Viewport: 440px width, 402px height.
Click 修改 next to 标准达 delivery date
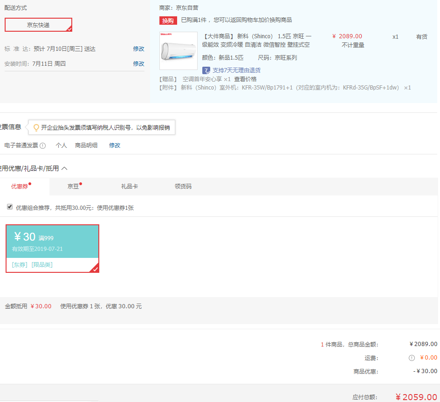pos(138,49)
